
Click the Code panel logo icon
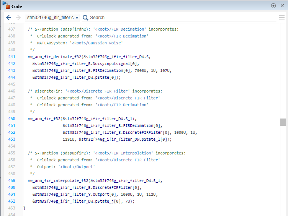(x=6, y=5)
